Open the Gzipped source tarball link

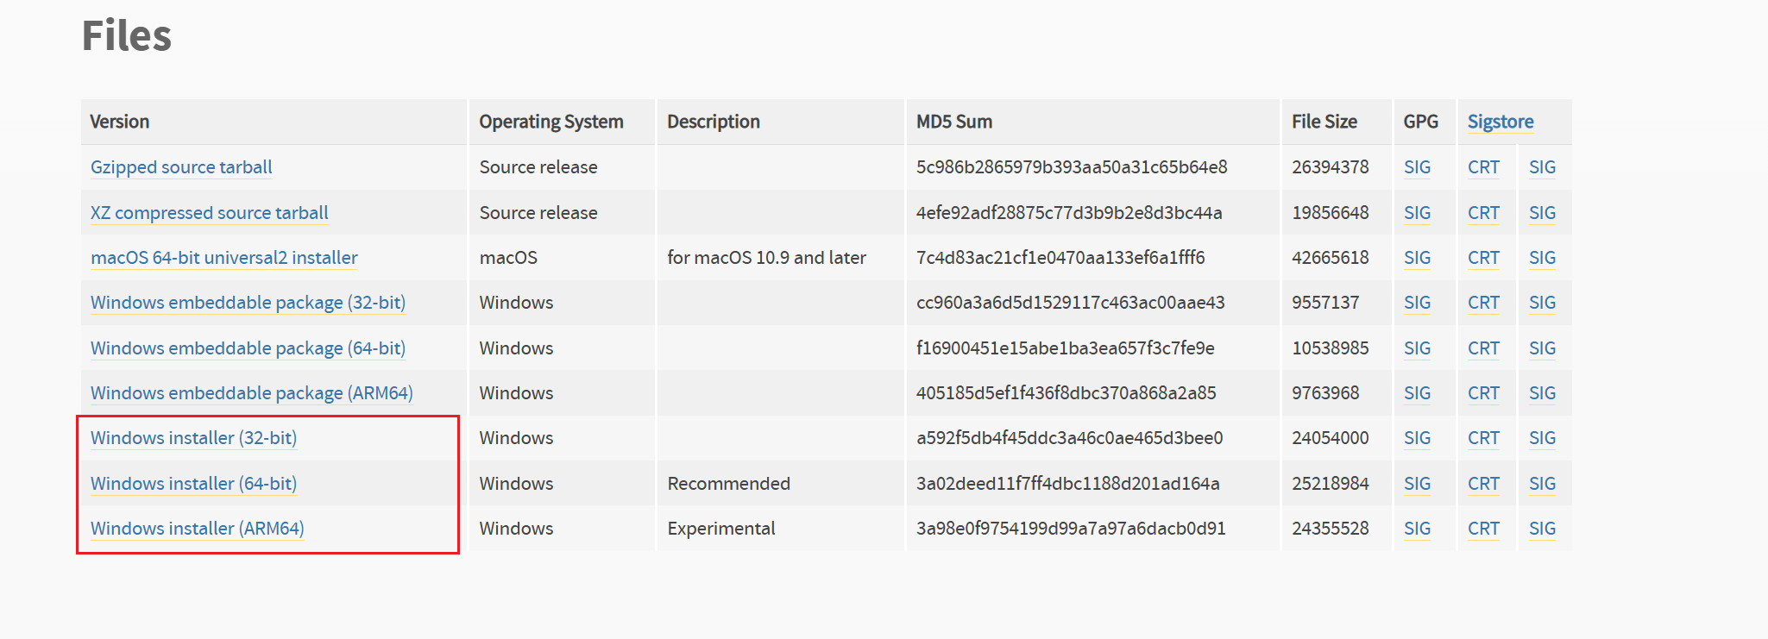(x=181, y=167)
